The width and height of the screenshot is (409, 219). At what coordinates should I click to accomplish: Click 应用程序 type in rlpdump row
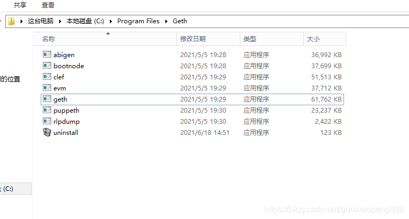pos(256,121)
